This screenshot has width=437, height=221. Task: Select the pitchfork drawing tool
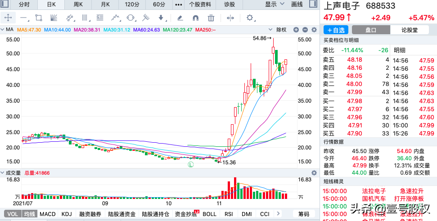click(x=145, y=18)
